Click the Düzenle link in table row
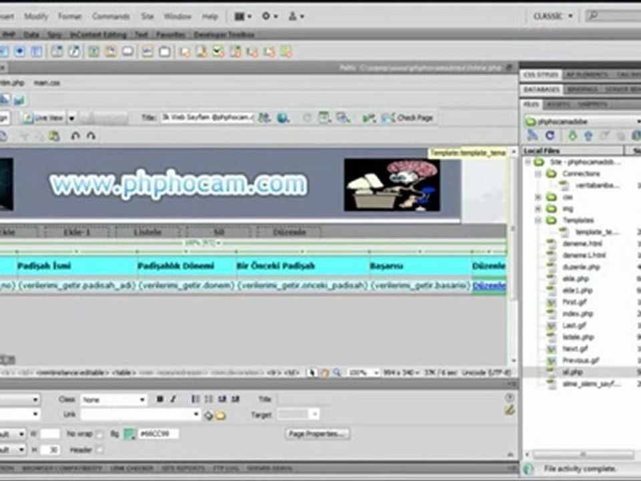 (x=489, y=286)
